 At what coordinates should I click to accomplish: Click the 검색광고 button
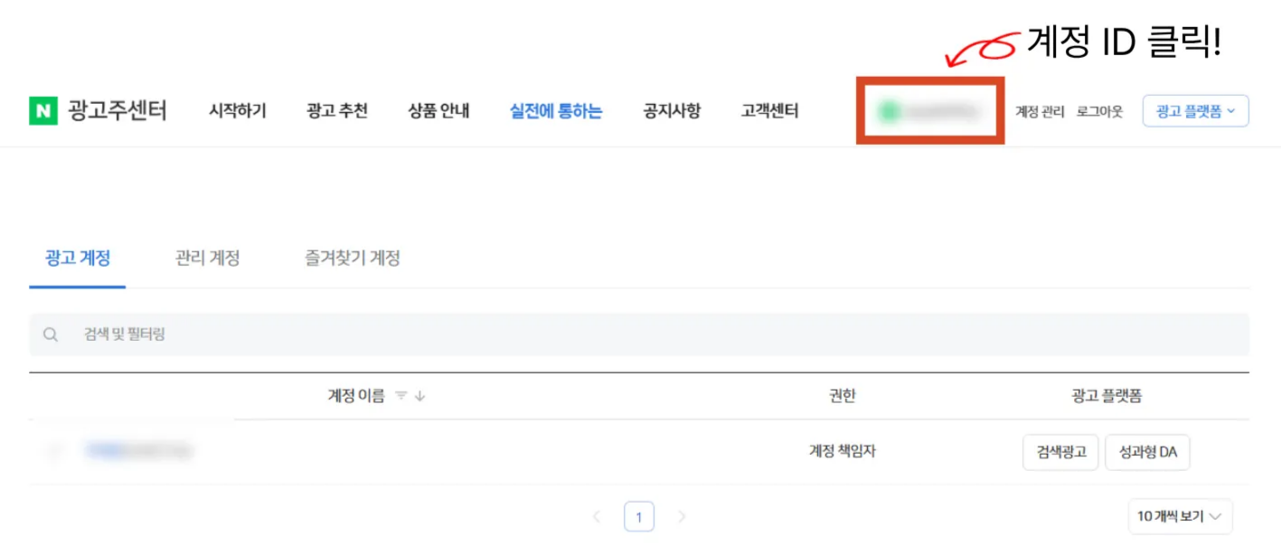[1060, 452]
